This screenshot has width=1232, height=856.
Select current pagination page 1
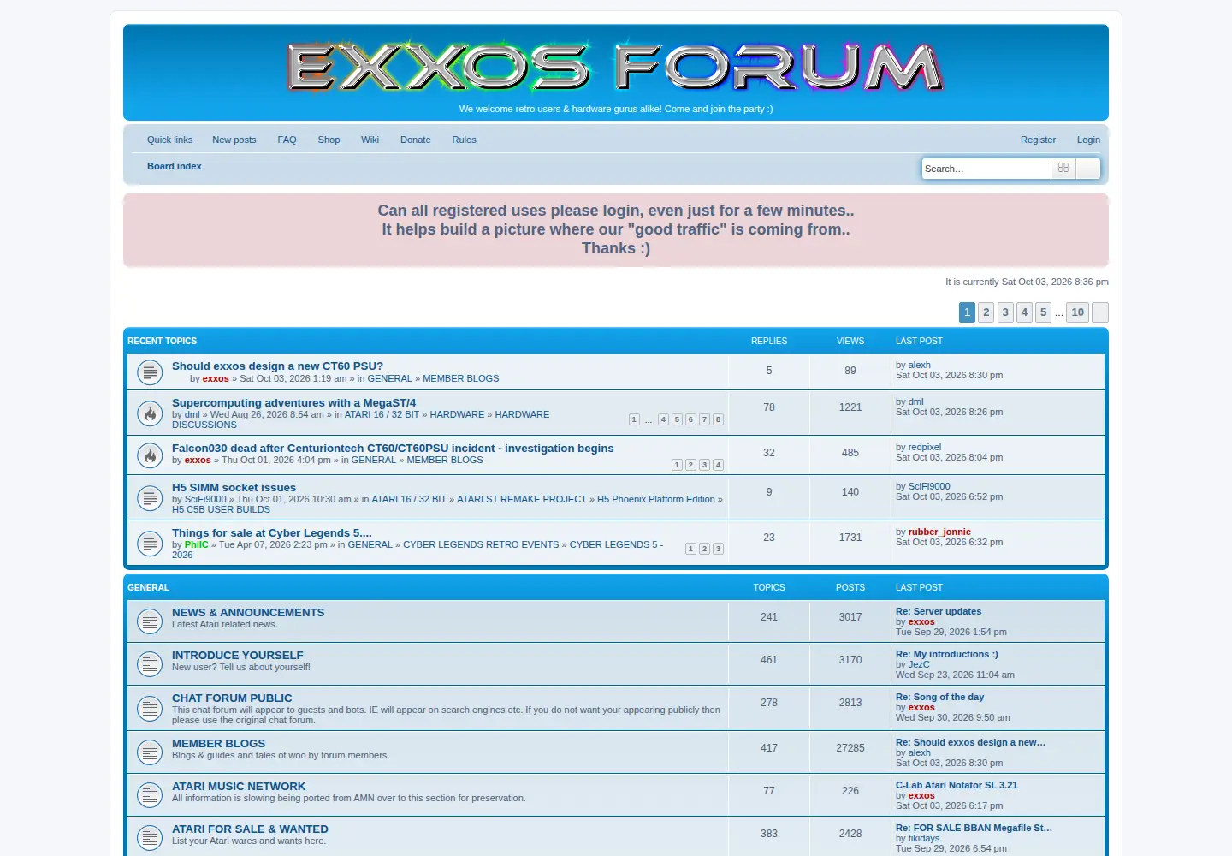click(967, 312)
